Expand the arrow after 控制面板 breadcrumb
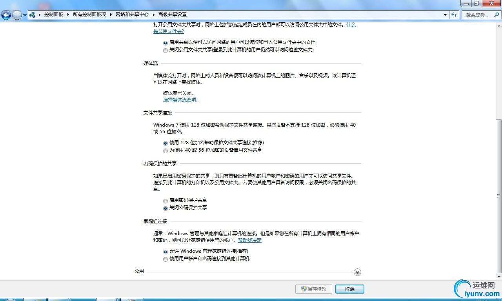502x301 pixels. [x=68, y=15]
